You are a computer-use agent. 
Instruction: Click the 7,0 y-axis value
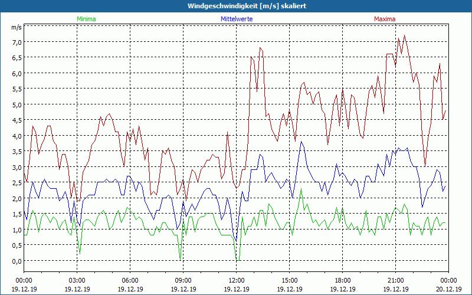click(x=17, y=42)
